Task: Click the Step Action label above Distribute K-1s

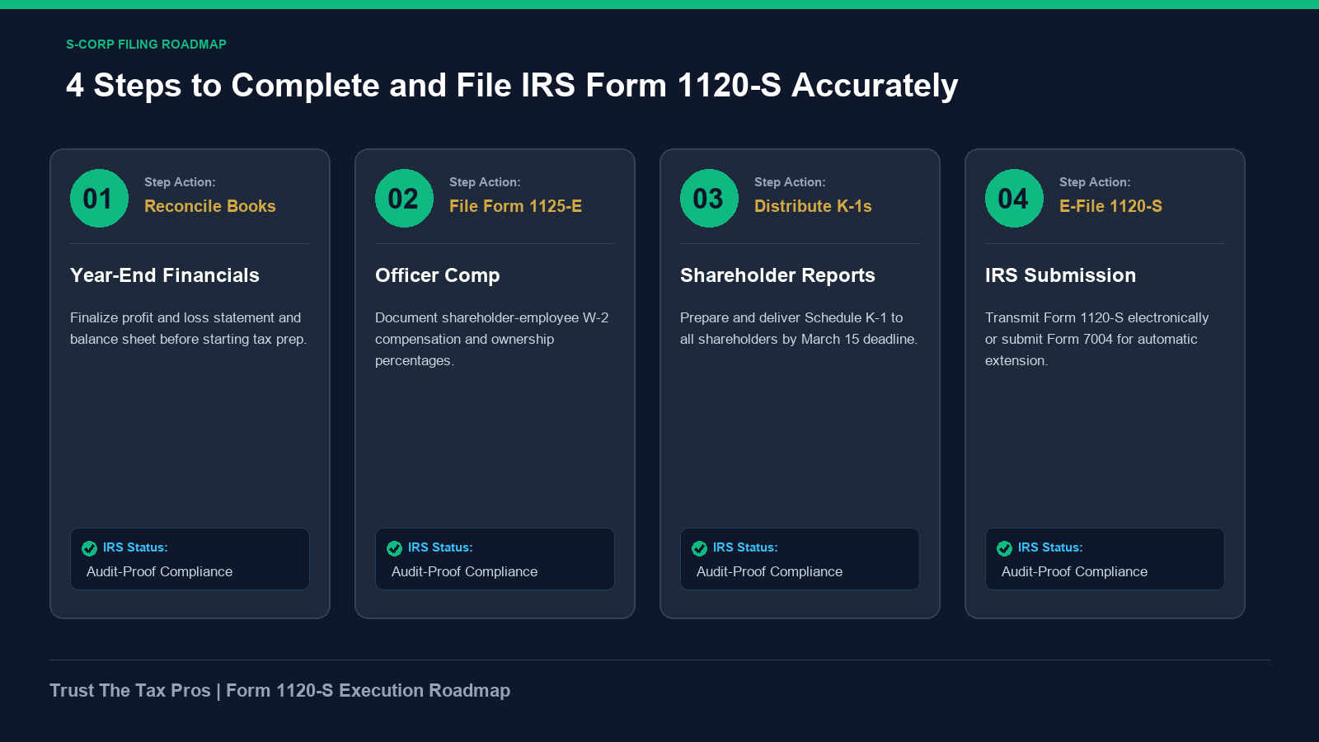Action: (790, 182)
